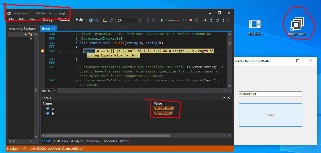Open a file using the folder icon
This screenshot has width=321, height=153.
[x=105, y=20]
